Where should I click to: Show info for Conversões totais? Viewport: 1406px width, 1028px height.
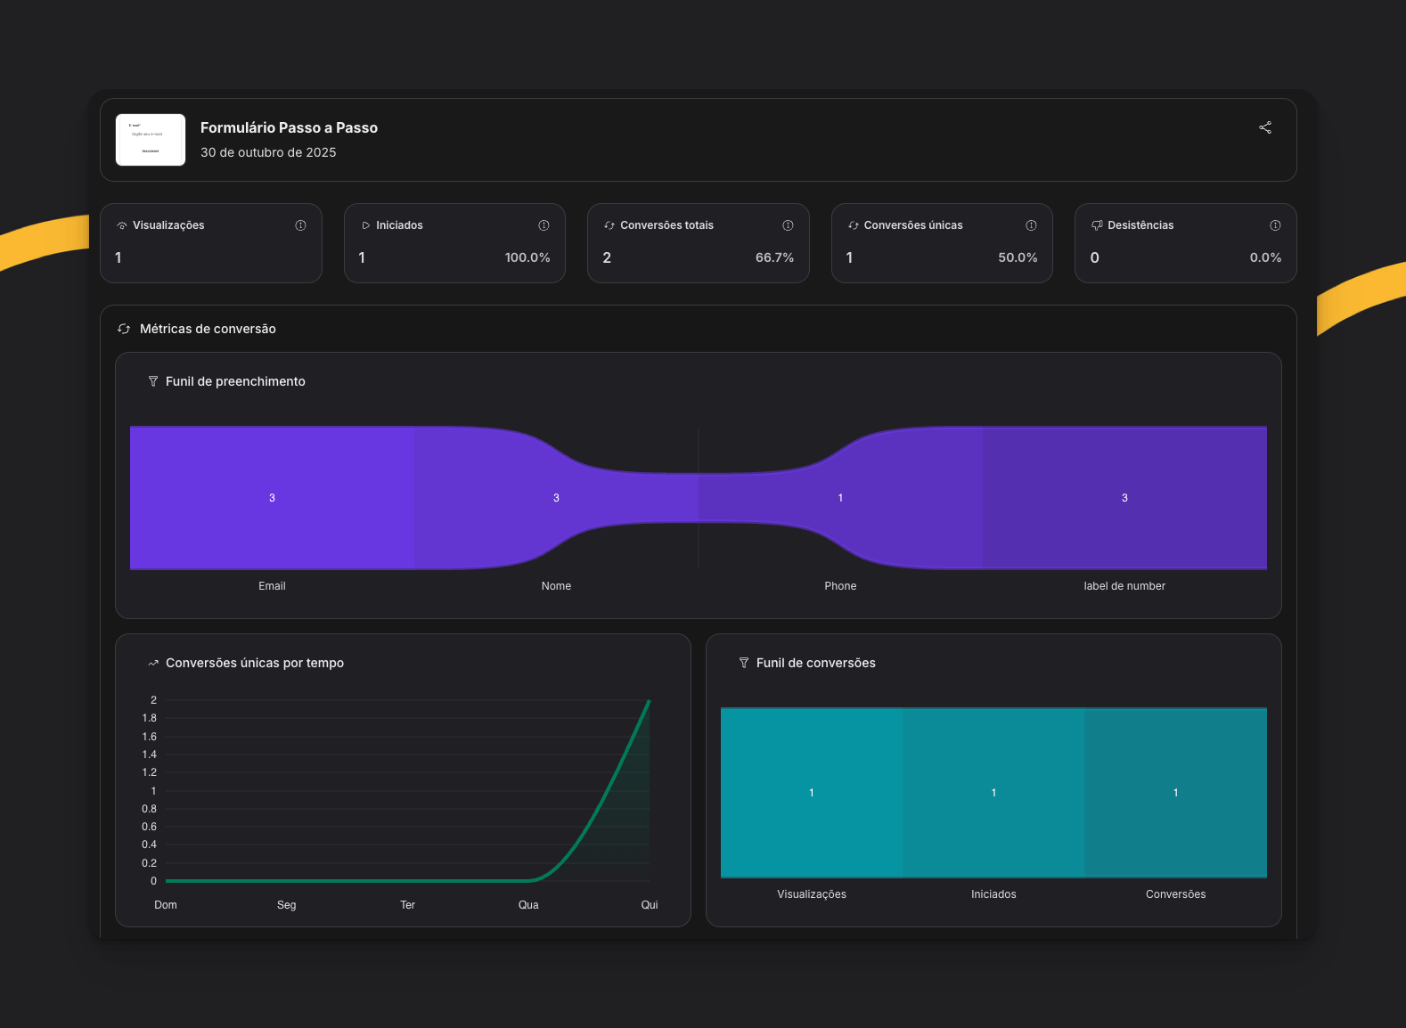tap(788, 225)
